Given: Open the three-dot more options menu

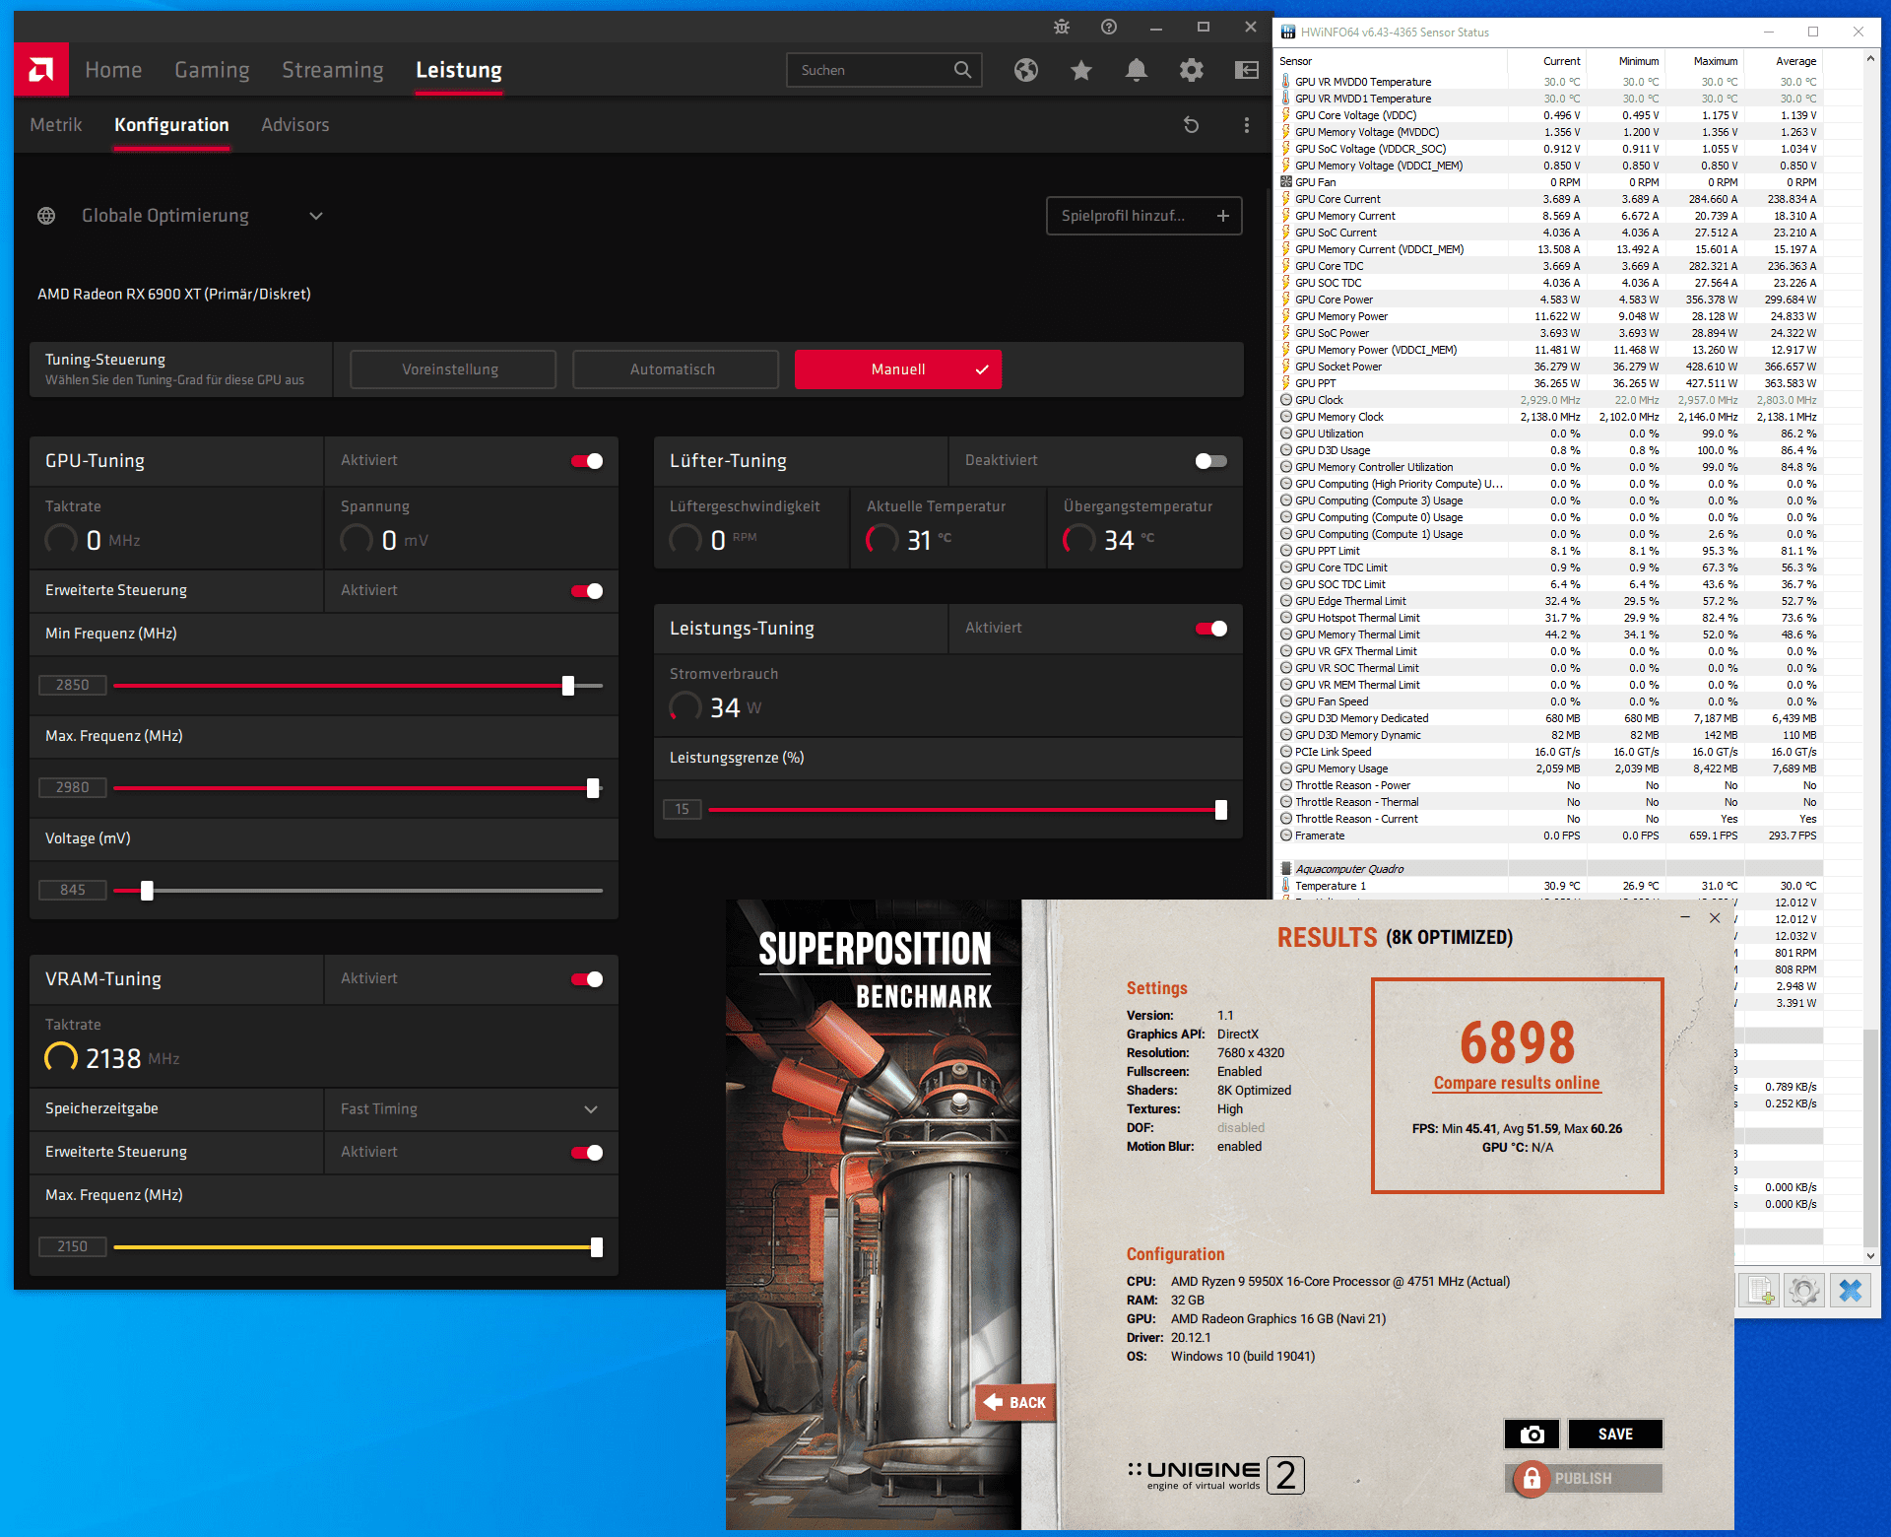Looking at the screenshot, I should click(1247, 125).
